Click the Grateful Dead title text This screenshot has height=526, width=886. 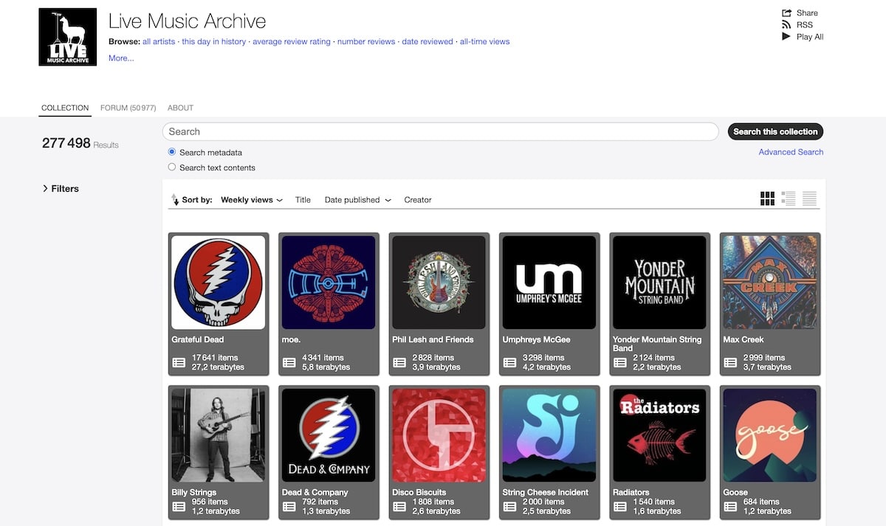(x=198, y=339)
